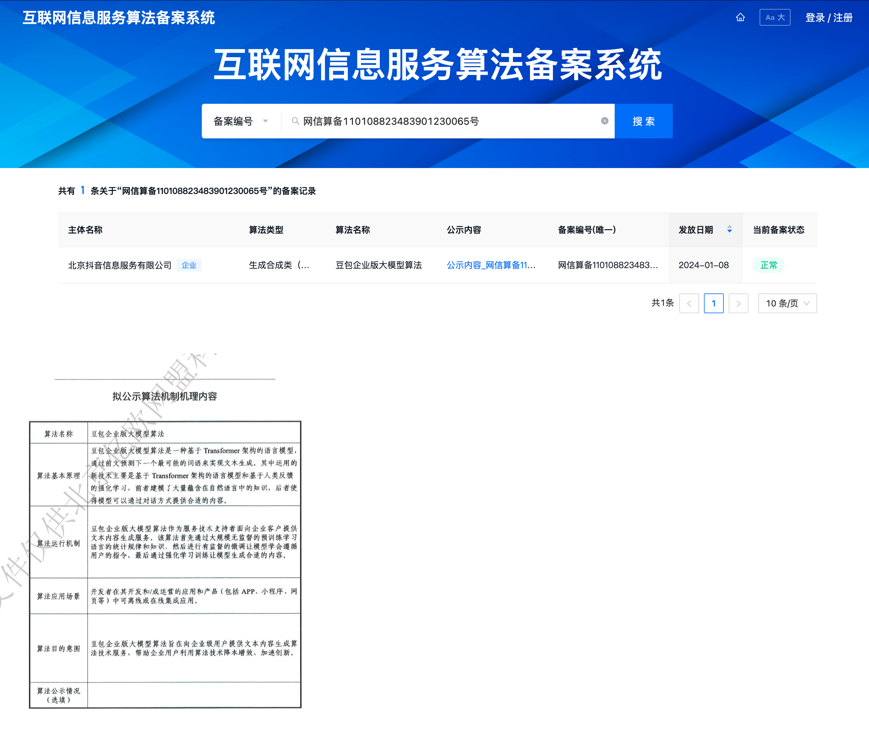The width and height of the screenshot is (869, 737).
Task: Click the algorithm disclosure document image
Action: (x=165, y=543)
